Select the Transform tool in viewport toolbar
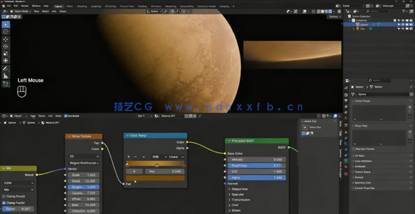This screenshot has height=214, width=415. tap(5, 61)
